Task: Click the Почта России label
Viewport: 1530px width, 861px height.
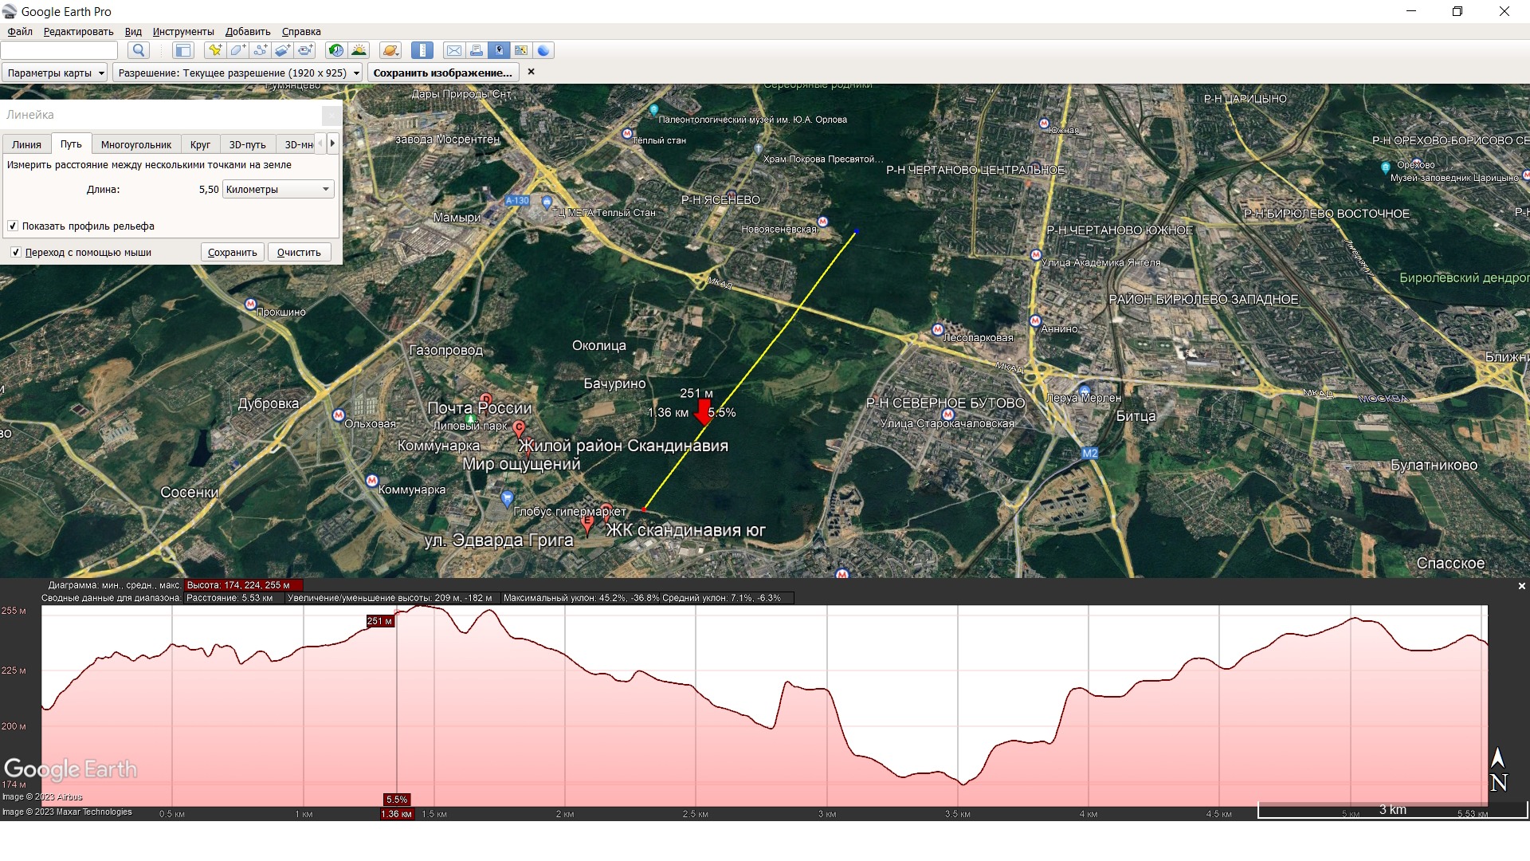Action: [480, 408]
